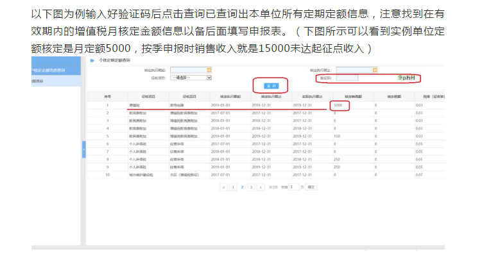Go to the next page with the > button
The image size is (482, 266).
point(261,187)
